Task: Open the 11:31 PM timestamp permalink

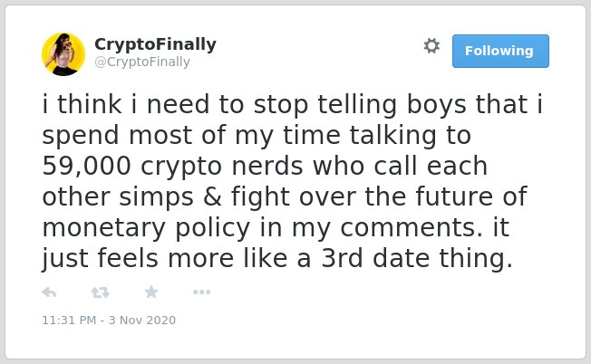Action: (69, 320)
